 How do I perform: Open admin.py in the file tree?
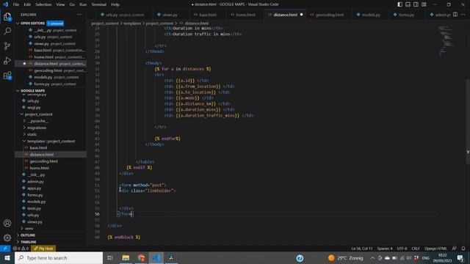(x=35, y=181)
